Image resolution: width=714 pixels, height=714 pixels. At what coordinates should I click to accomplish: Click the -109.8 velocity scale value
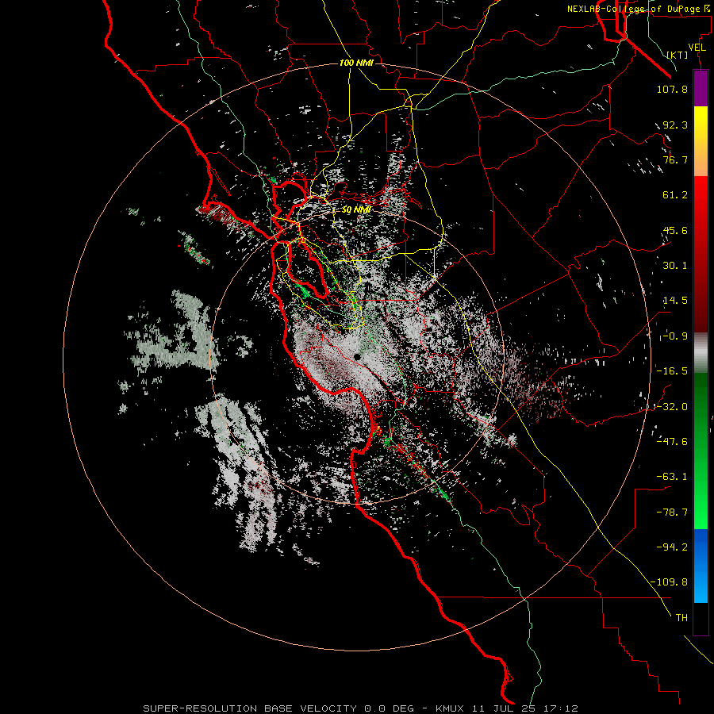pos(669,582)
